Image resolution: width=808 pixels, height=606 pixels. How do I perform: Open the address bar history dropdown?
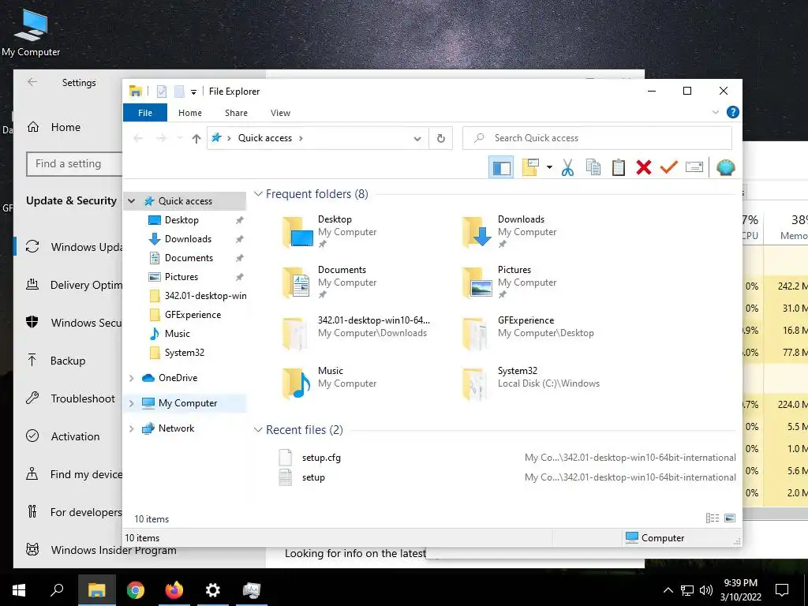pyautogui.click(x=417, y=138)
